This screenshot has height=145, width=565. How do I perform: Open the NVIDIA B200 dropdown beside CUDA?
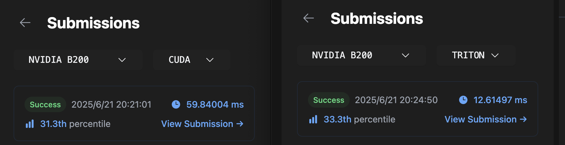click(78, 60)
